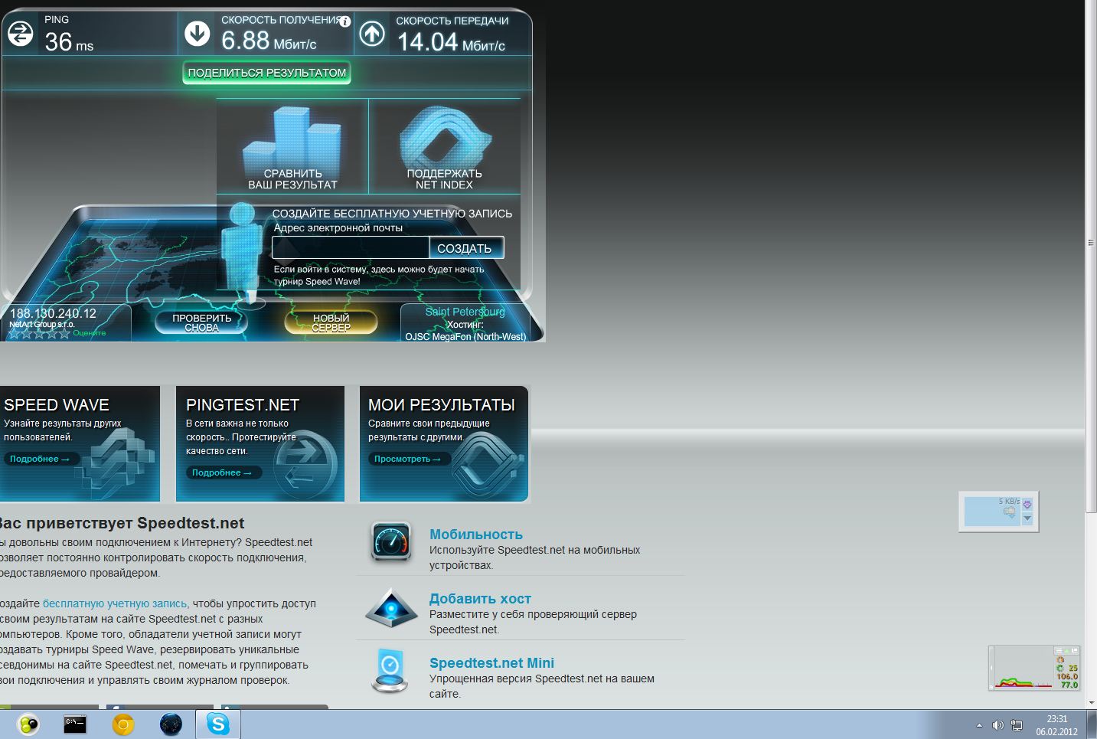Follow the бесплатную учетную запись link

[115, 603]
